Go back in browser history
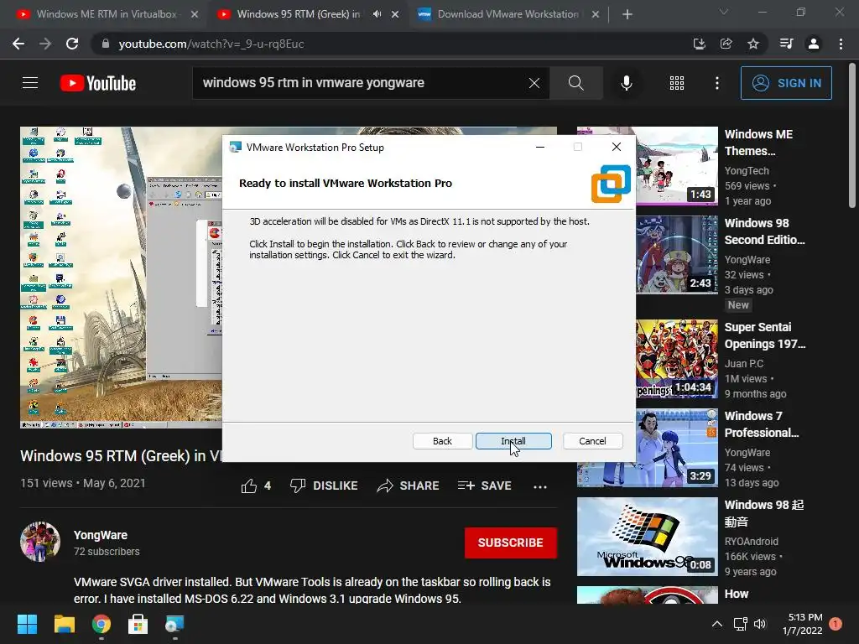 tap(18, 44)
